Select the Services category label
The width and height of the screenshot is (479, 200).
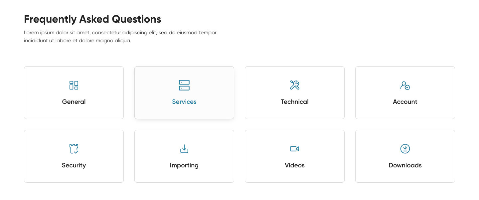(x=184, y=102)
